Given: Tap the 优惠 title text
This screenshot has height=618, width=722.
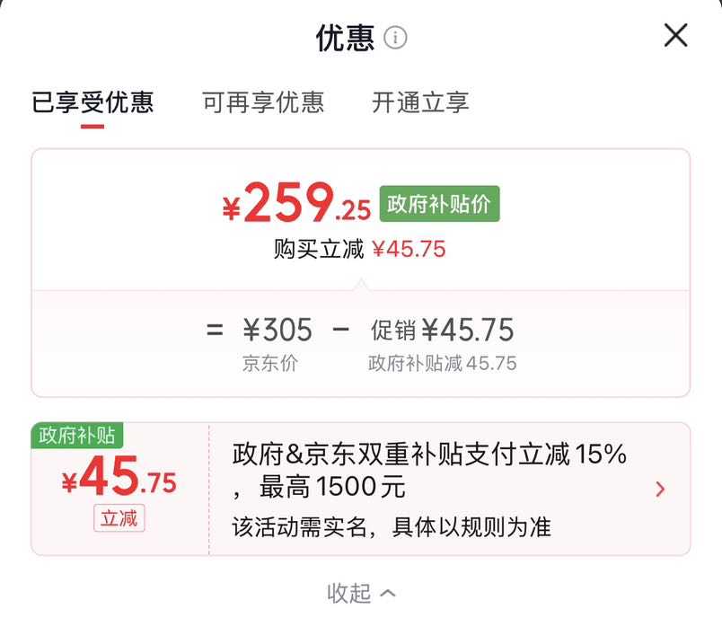Looking at the screenshot, I should click(345, 38).
